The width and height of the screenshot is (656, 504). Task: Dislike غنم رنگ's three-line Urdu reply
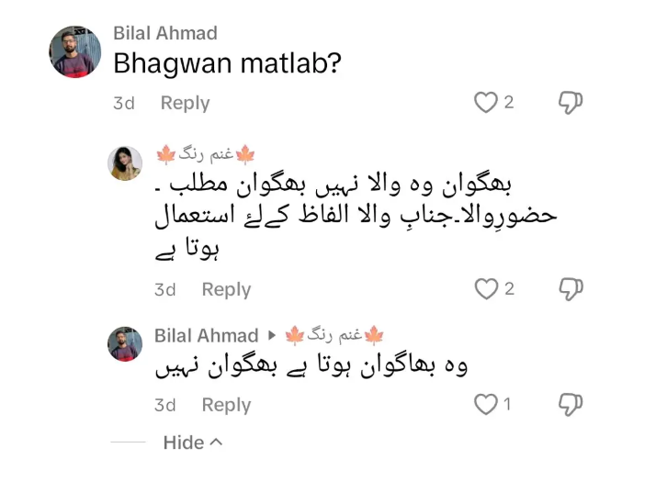pyautogui.click(x=571, y=289)
